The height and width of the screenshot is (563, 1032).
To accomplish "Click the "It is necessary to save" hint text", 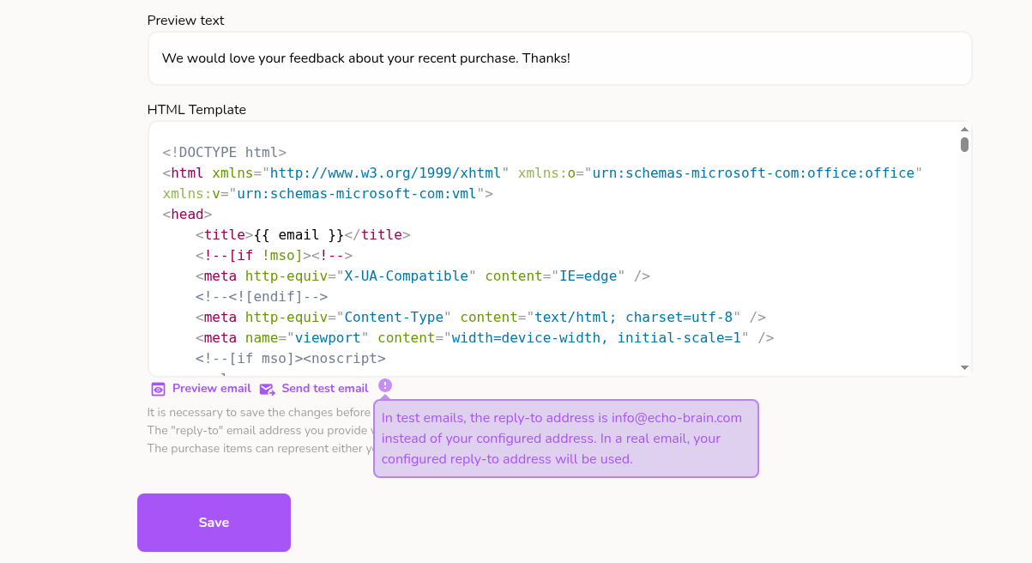I will pos(260,413).
